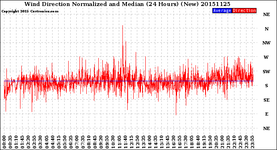This screenshot has height=150, width=277.
Task: Click the 01:45 time label
Action: (x=22, y=142)
